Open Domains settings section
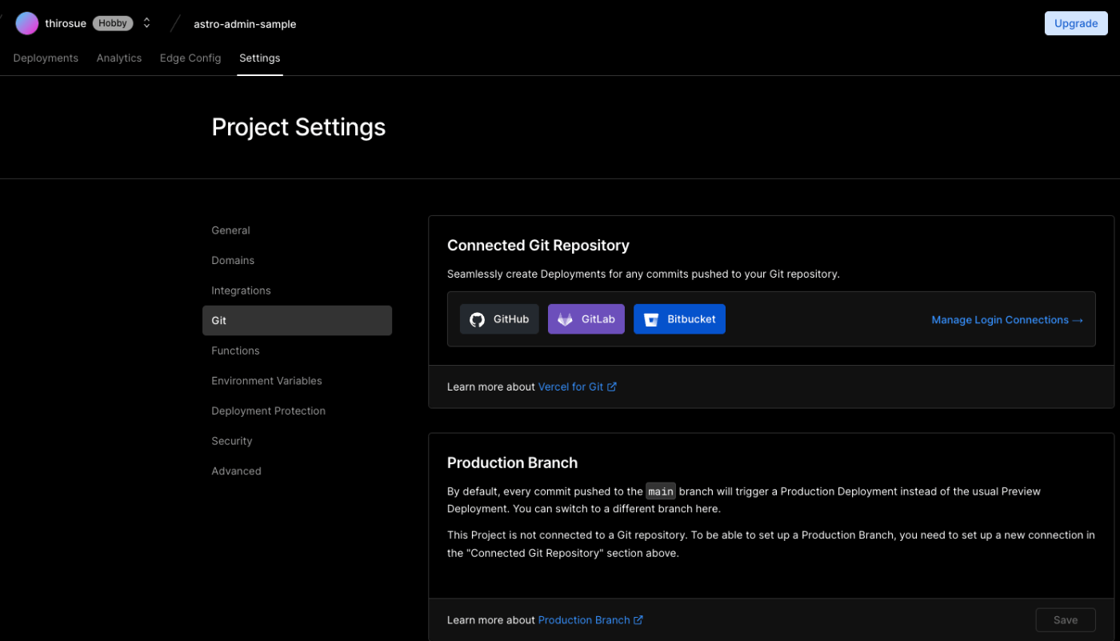 (233, 261)
